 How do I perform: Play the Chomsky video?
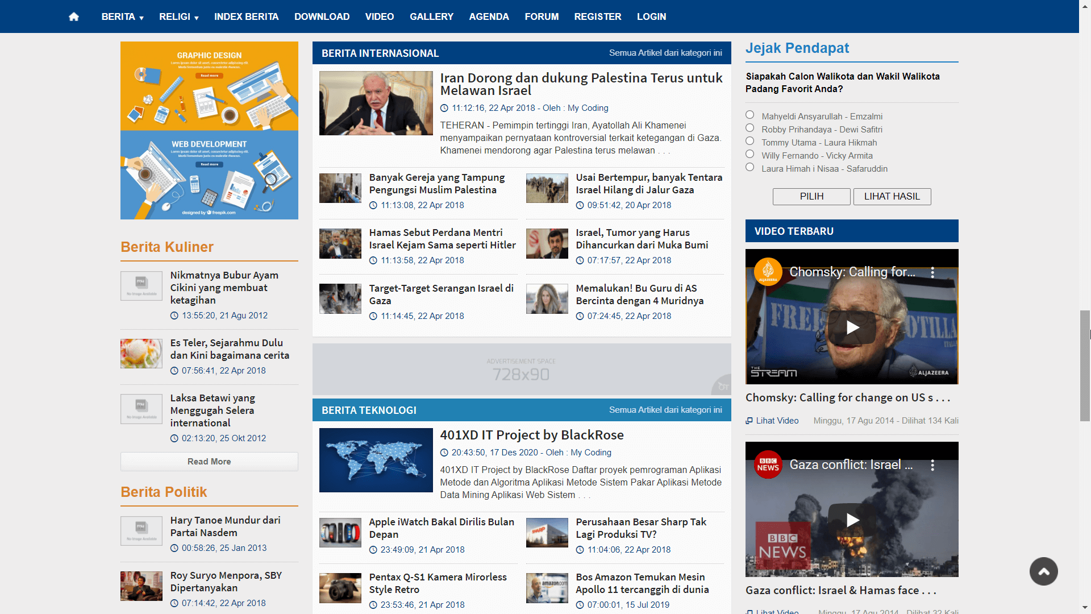851,327
